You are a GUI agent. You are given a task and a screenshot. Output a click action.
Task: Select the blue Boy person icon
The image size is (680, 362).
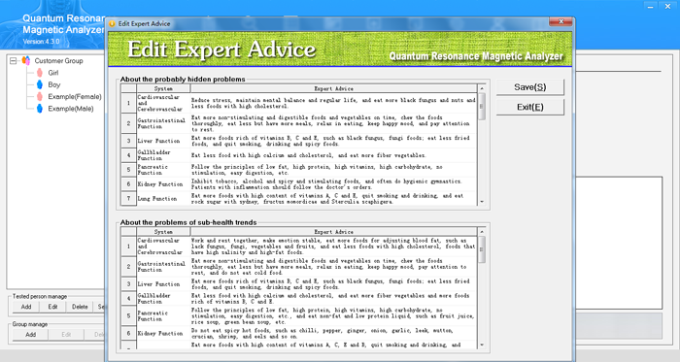click(40, 84)
